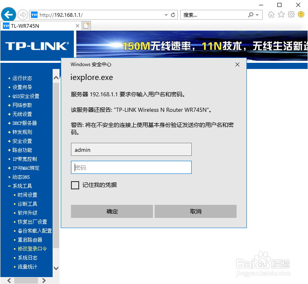
Task: Expand the 路由功能 menu
Action: (22, 150)
